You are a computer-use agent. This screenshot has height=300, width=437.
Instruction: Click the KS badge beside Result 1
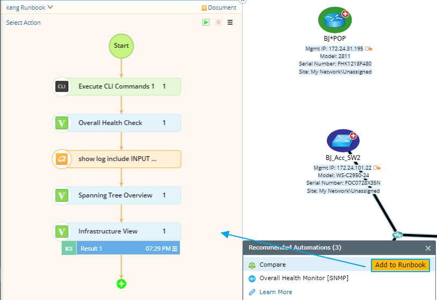pos(69,248)
